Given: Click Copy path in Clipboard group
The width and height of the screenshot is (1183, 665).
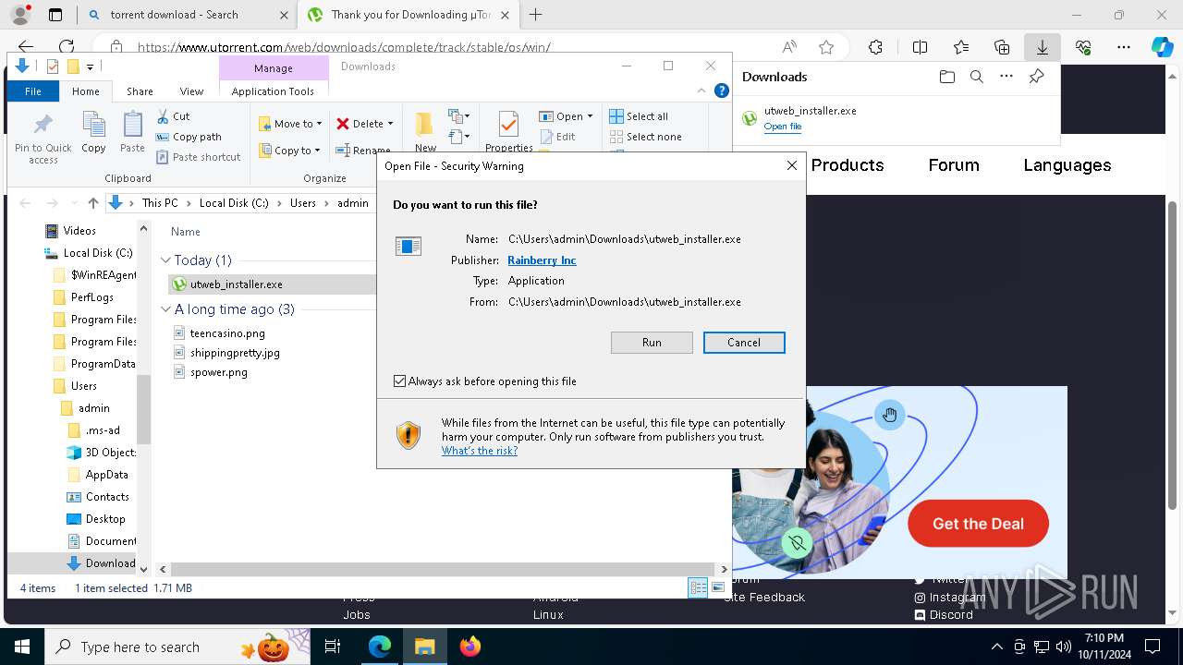Looking at the screenshot, I should (x=189, y=137).
